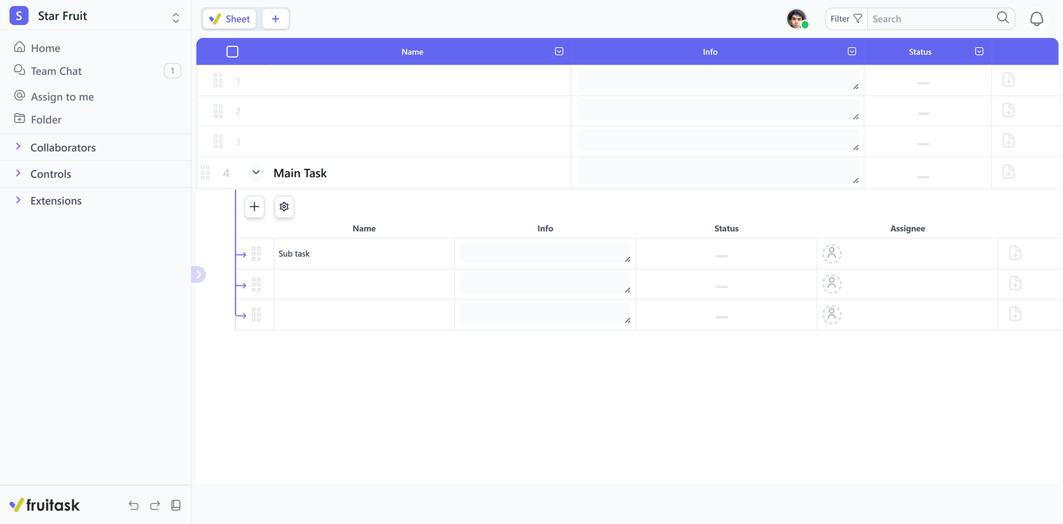Open the docs book icon beside redo
Image resolution: width=1063 pixels, height=524 pixels.
pos(176,505)
